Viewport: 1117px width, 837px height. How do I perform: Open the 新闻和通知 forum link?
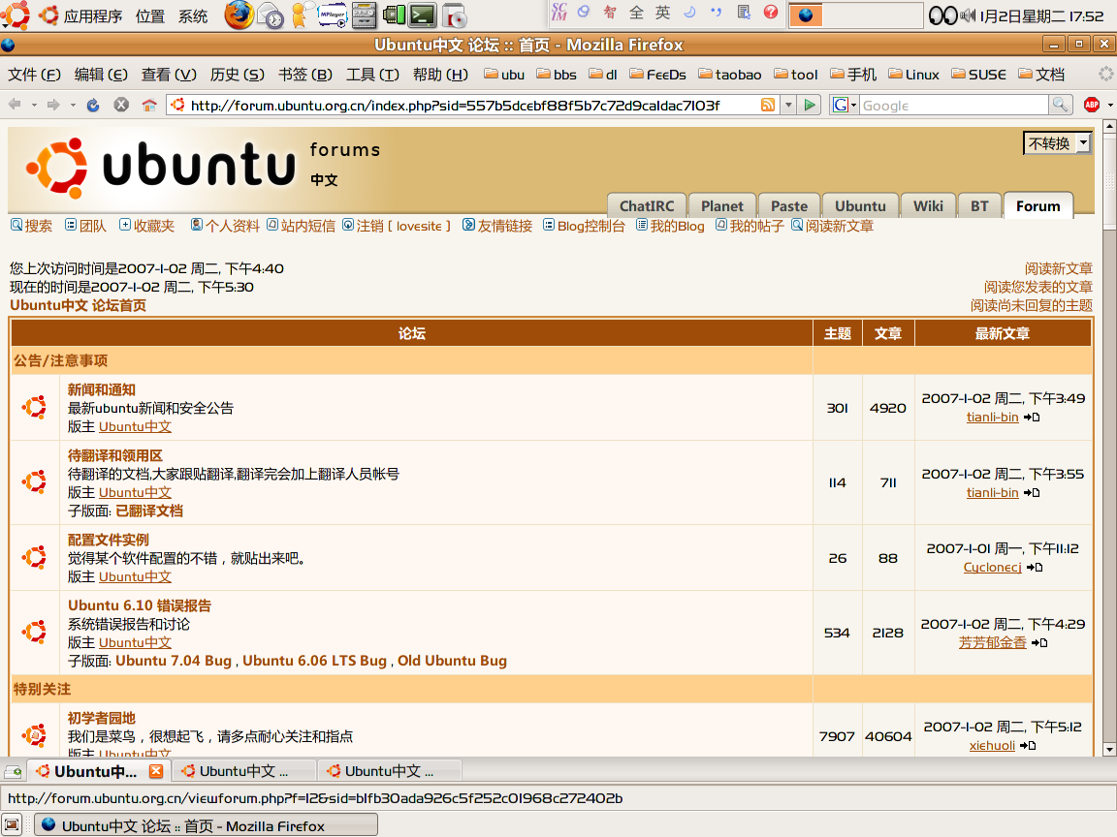point(101,389)
